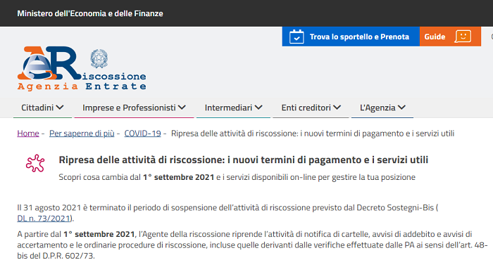Expand the Intermediari menu
Viewport: 493px width, 260px height.
click(x=233, y=108)
